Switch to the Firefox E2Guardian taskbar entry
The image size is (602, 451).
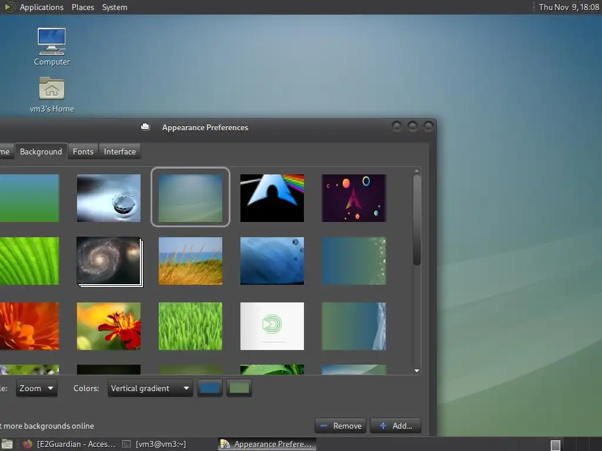pos(69,444)
